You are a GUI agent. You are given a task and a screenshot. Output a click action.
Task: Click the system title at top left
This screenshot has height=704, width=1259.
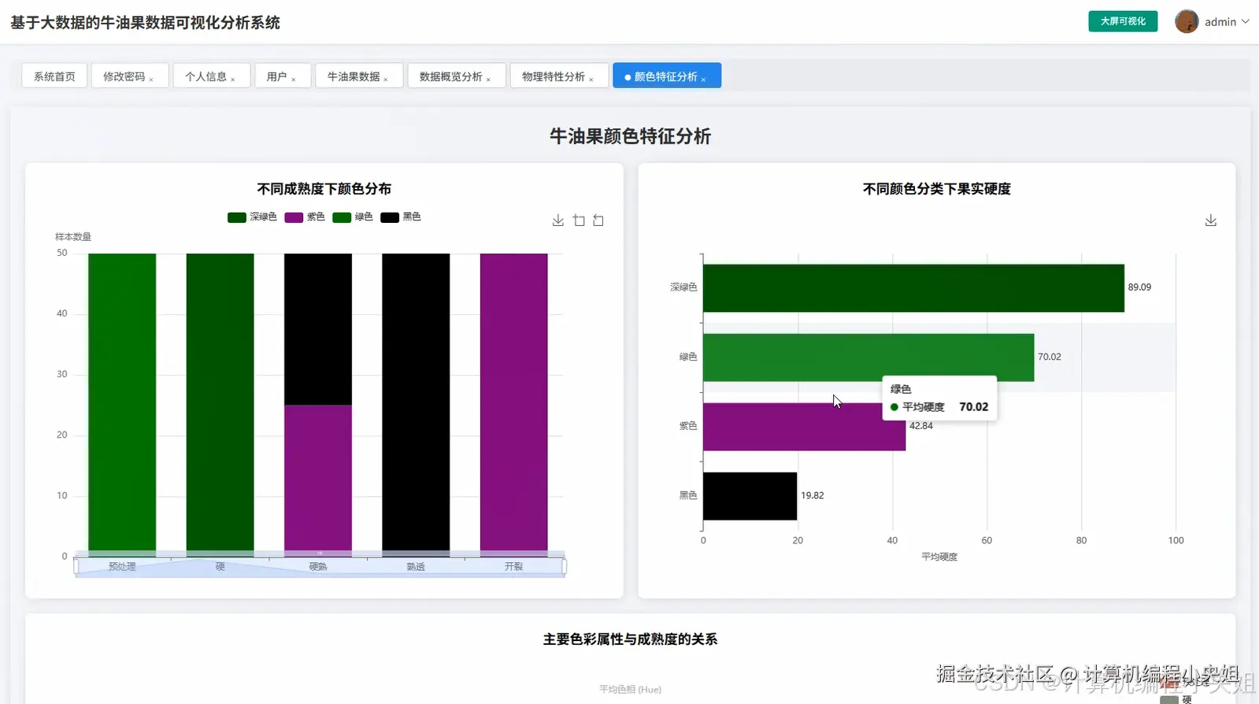point(145,23)
